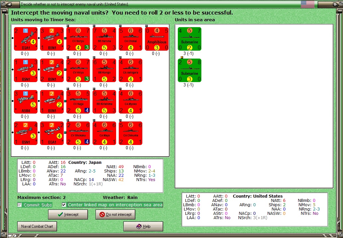Select the B5N1 aircraft beside CV Kaga
The image size is (343, 238).
point(52,102)
